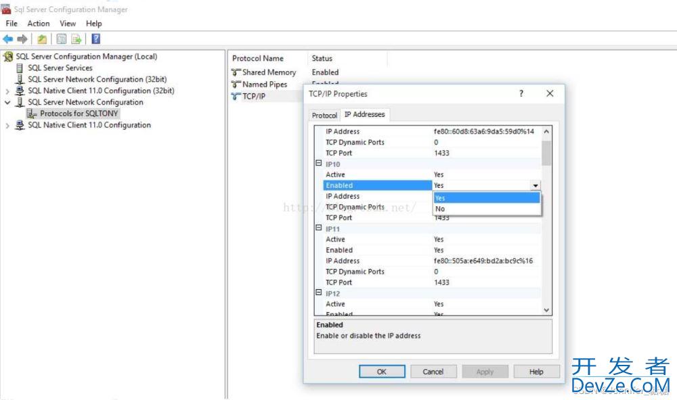The image size is (677, 400).
Task: Open the Action menu
Action: tap(39, 24)
